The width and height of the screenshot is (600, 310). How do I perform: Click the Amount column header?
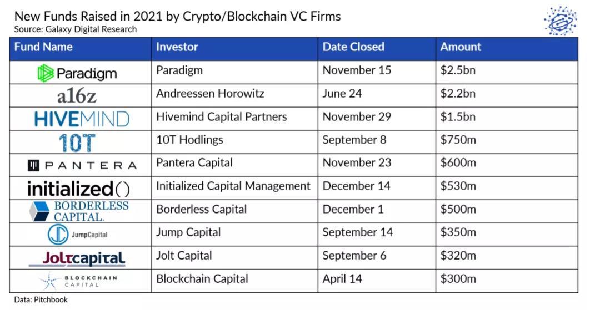[x=461, y=47]
